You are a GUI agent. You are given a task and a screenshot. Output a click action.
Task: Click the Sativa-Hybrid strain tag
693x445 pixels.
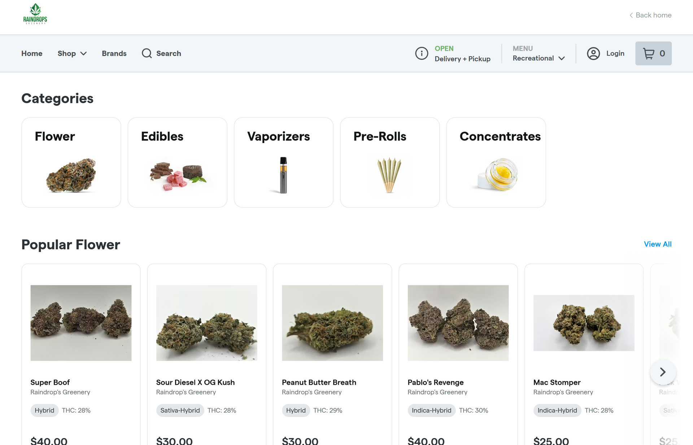(x=180, y=410)
